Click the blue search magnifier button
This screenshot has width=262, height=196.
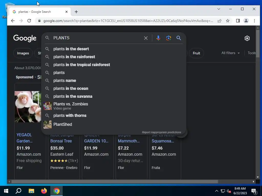click(179, 38)
